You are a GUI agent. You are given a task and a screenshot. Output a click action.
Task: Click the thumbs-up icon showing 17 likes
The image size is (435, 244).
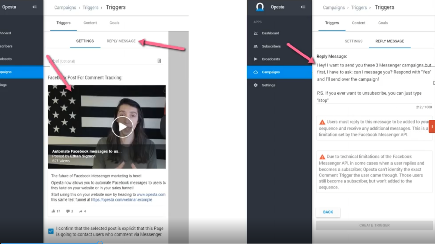coord(53,211)
